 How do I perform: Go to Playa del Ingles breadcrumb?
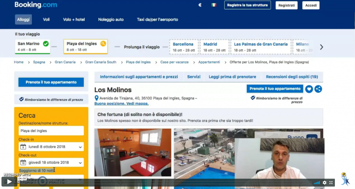[138, 62]
